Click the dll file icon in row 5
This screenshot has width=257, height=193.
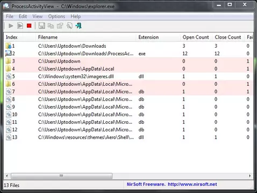click(x=9, y=76)
